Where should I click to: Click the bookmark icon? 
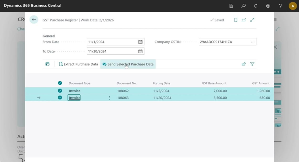pyautogui.click(x=236, y=20)
